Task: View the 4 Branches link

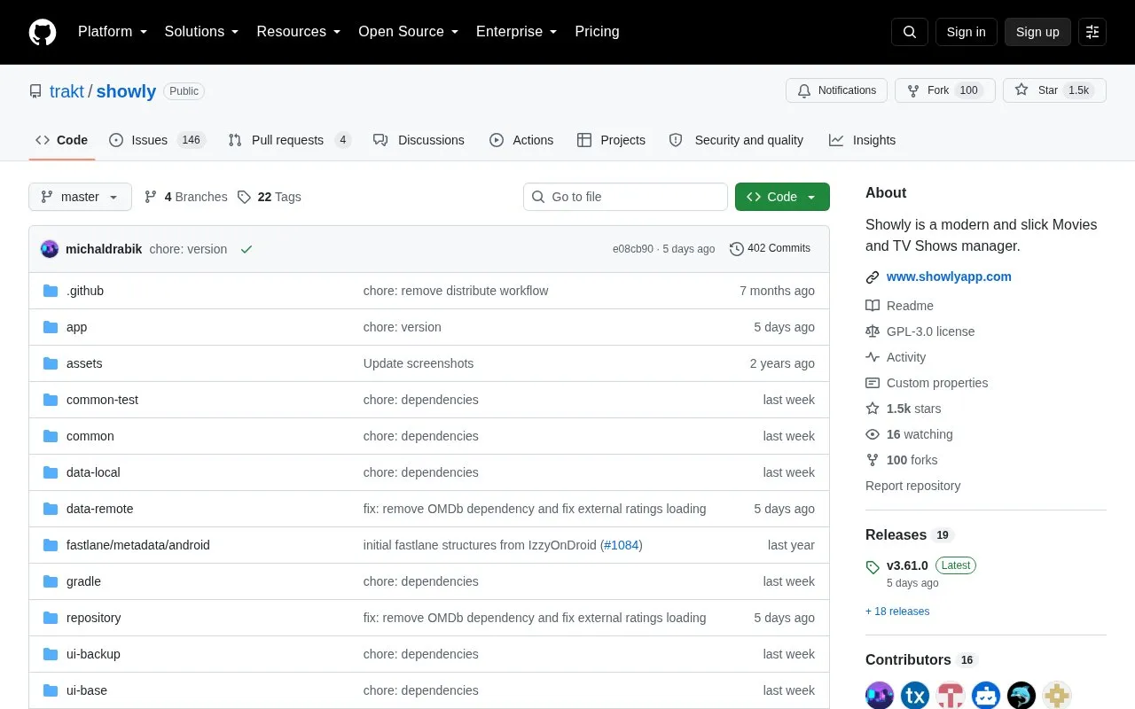Action: point(185,197)
